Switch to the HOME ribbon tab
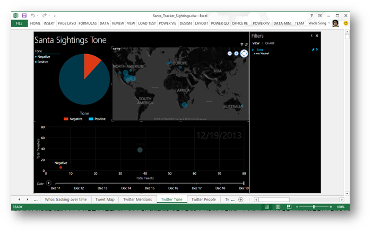 click(35, 23)
